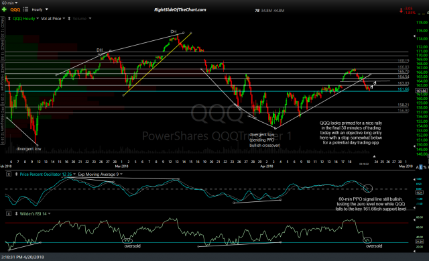Expand the QQQ Hourly plot menu
Viewport: 429px width, 261px height.
38,19
